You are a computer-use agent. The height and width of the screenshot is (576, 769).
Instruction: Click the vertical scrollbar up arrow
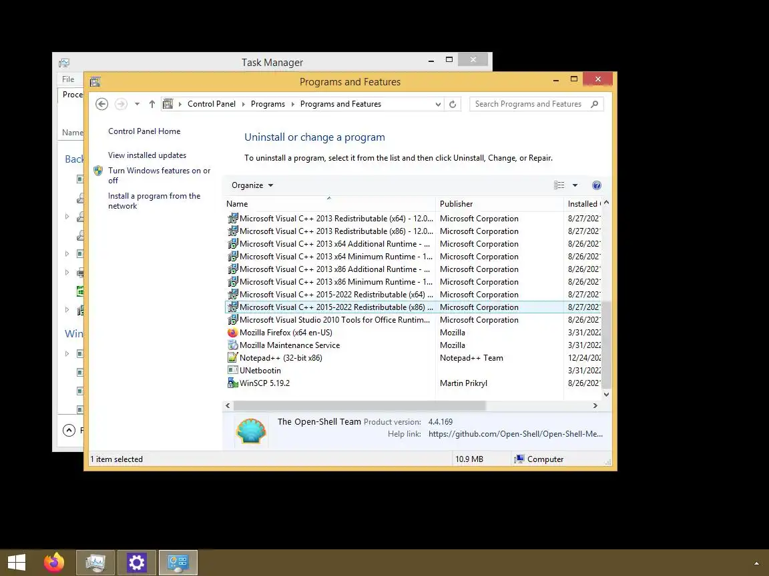pos(606,202)
